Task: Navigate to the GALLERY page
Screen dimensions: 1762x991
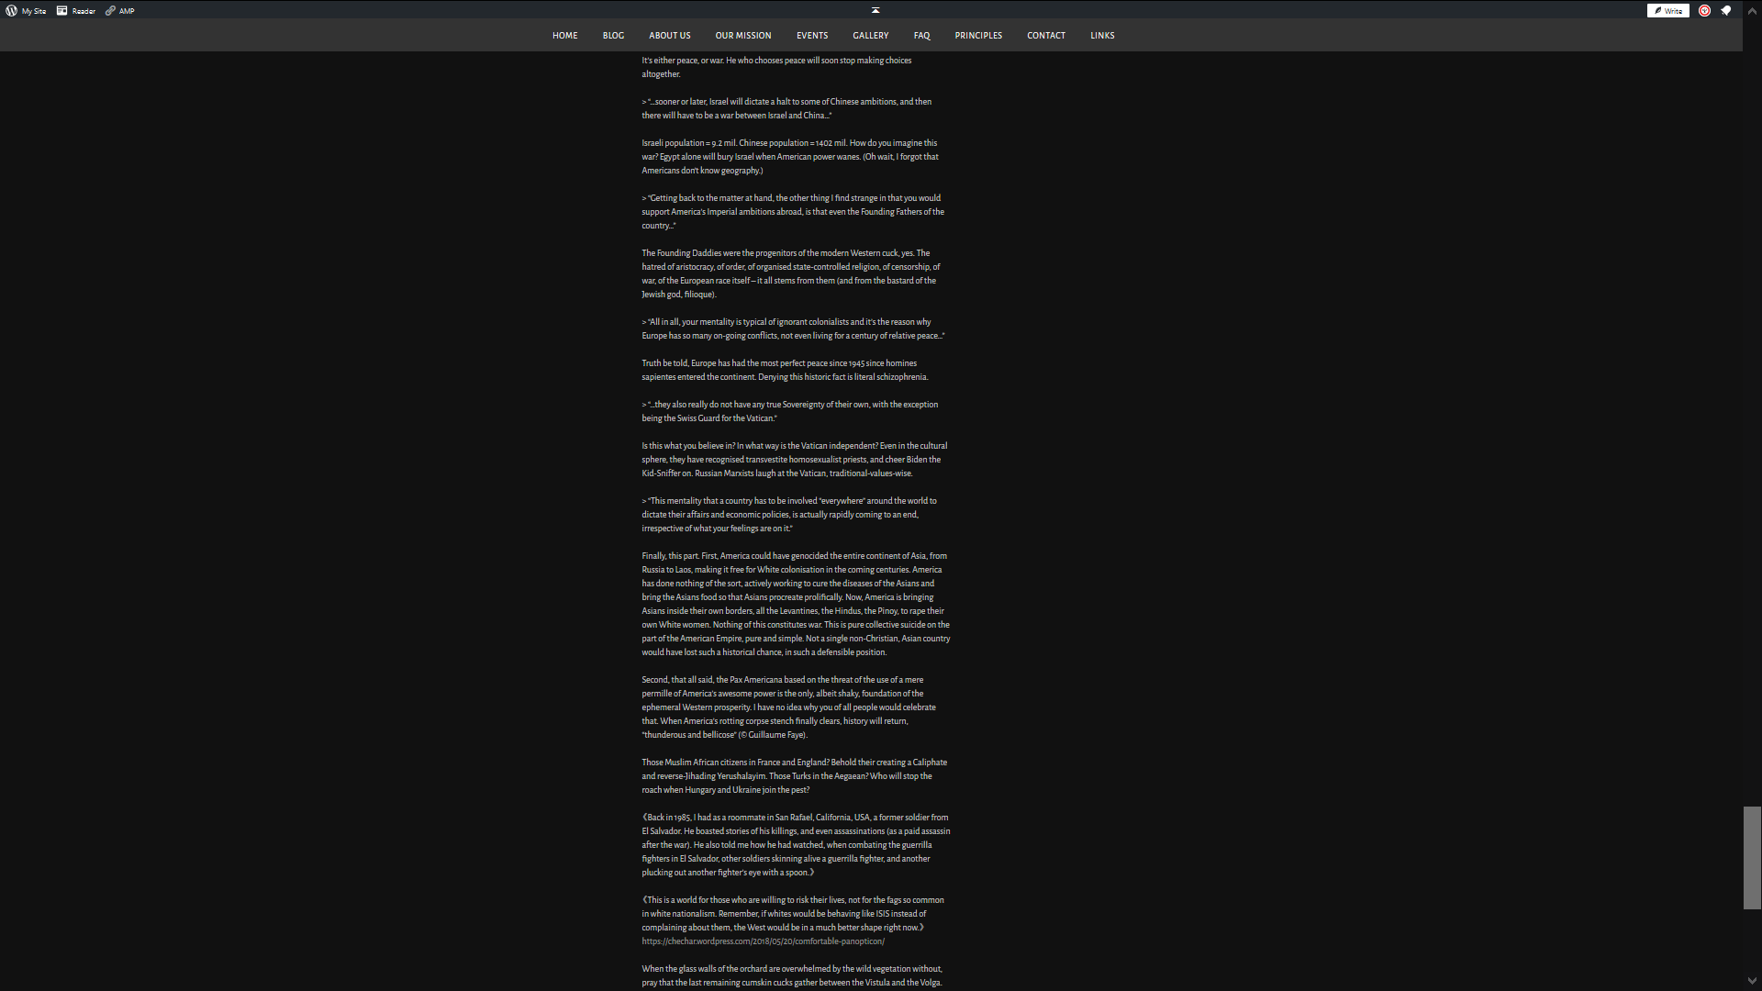Action: pos(870,36)
